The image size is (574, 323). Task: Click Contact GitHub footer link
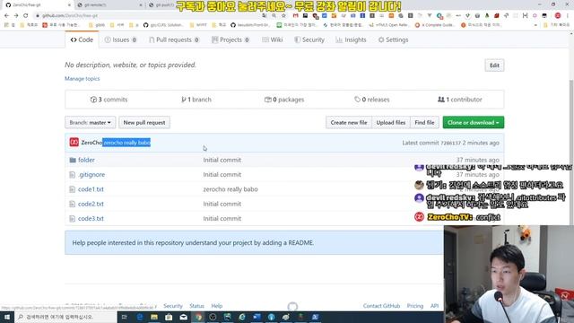coord(381,306)
